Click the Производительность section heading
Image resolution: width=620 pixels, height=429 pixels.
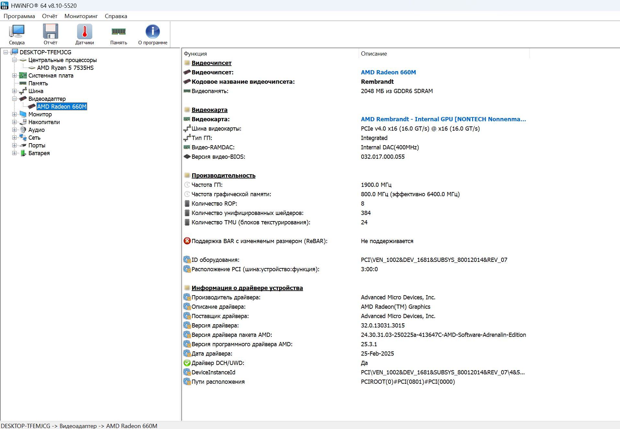223,175
